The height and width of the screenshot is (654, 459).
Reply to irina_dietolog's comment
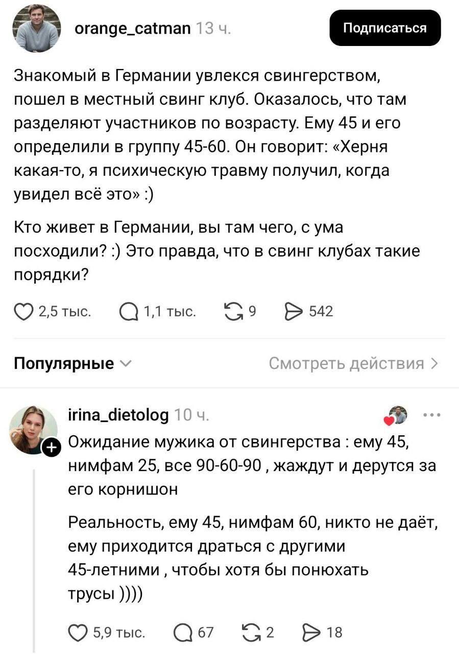coord(183,633)
